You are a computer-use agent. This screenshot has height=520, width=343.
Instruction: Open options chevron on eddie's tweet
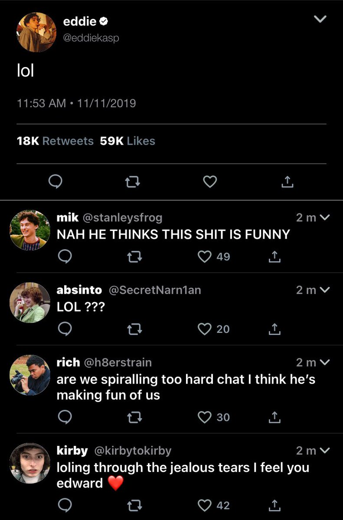click(320, 19)
